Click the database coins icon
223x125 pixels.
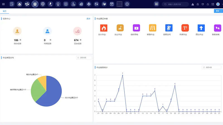(81, 4)
